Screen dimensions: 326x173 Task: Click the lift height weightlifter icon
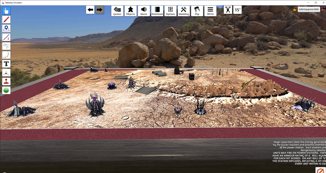tap(228, 10)
